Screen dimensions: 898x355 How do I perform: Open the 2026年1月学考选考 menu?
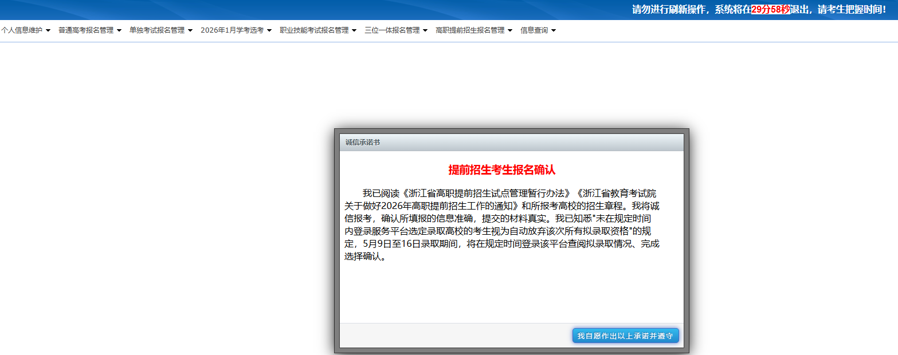(x=232, y=30)
